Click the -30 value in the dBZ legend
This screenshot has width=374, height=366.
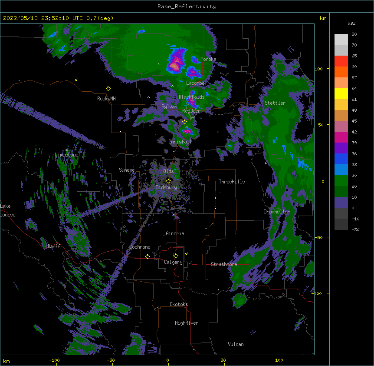pos(355,230)
